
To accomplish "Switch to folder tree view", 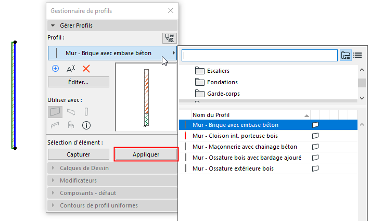I will (346, 55).
